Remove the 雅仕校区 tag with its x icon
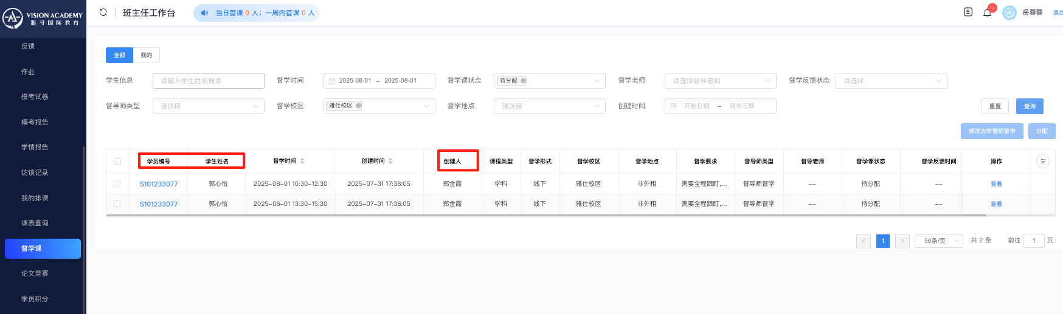This screenshot has height=314, width=1063. [358, 106]
